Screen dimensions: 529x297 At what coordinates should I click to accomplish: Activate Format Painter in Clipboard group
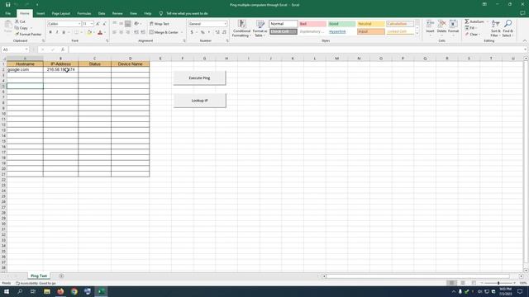pos(28,35)
